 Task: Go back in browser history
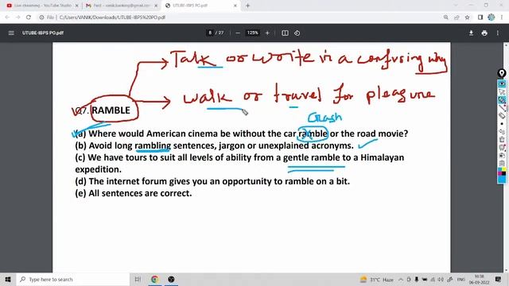point(7,17)
